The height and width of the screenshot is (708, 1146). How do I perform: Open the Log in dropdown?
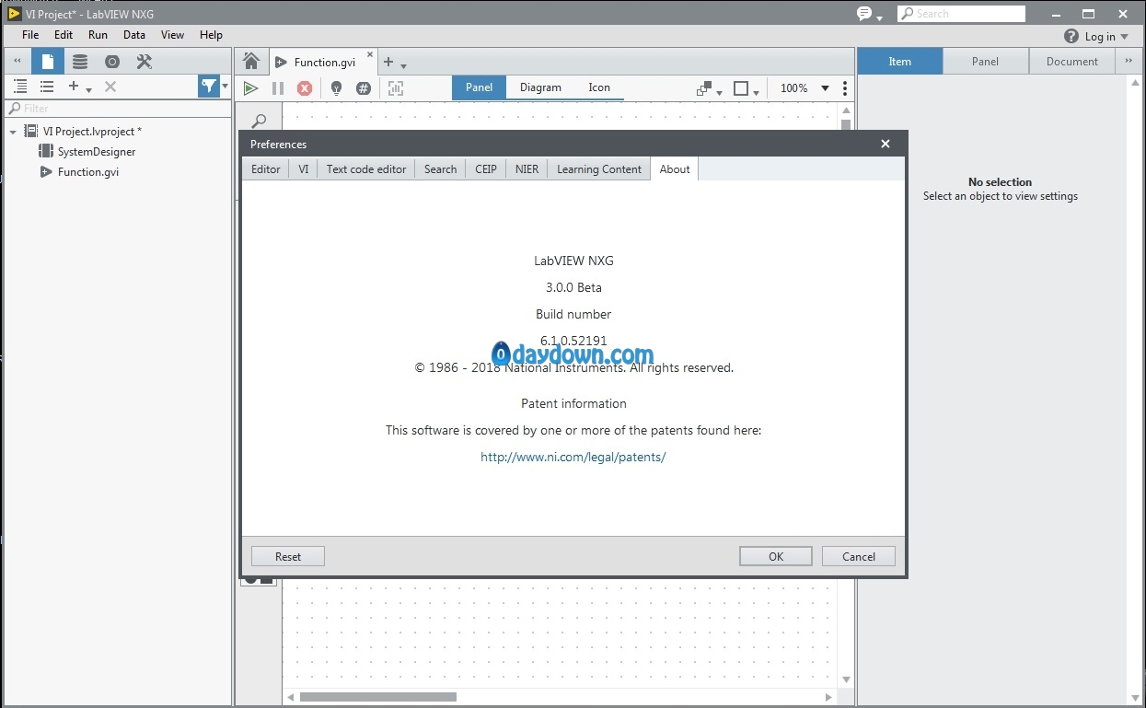tap(1106, 36)
